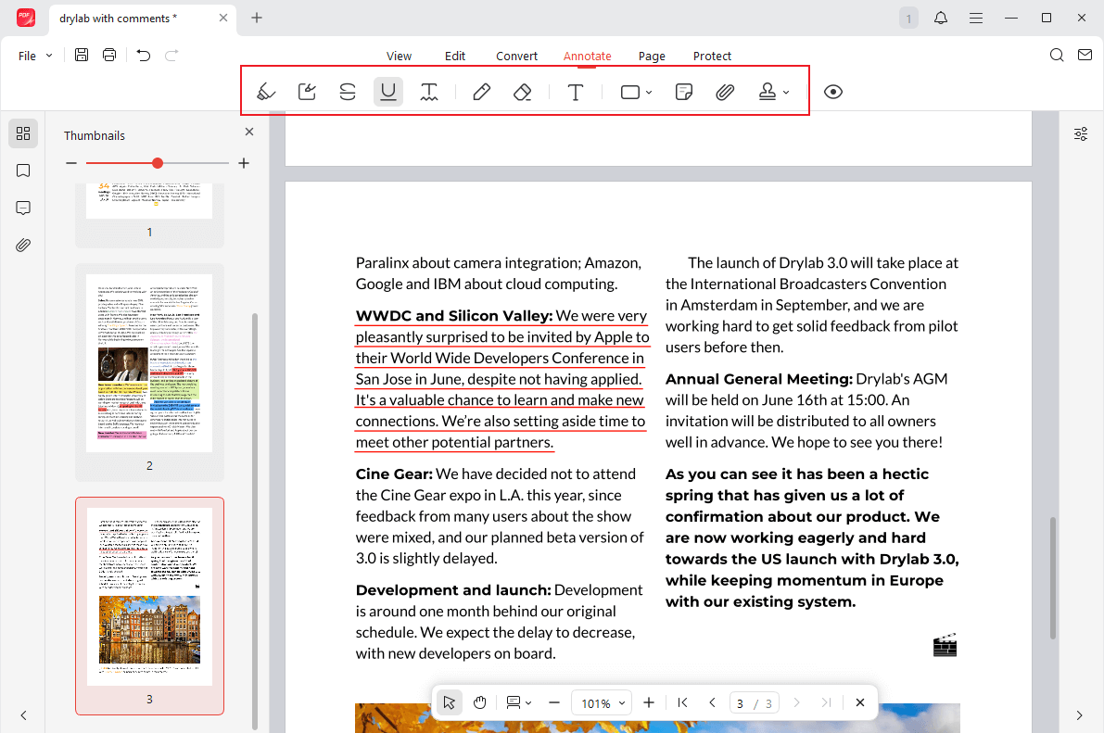Add a Sticky note annotation
Image resolution: width=1104 pixels, height=733 pixels.
click(683, 91)
